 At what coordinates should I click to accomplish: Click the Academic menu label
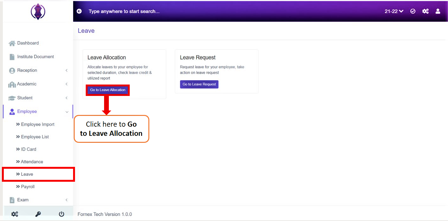click(x=27, y=84)
